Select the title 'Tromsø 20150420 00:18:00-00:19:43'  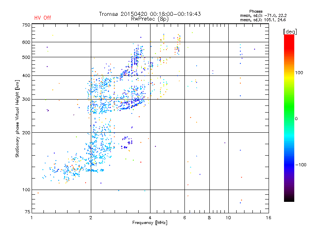pyautogui.click(x=150, y=14)
